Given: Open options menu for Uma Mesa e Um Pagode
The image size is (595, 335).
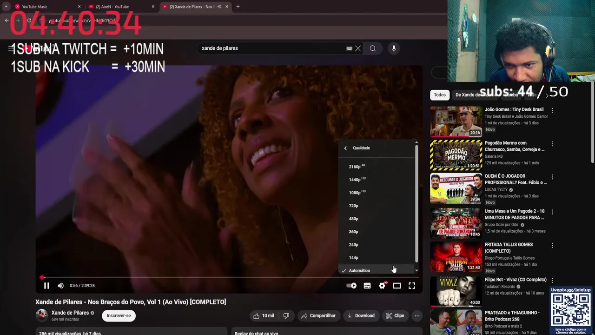Looking at the screenshot, I should tap(552, 212).
